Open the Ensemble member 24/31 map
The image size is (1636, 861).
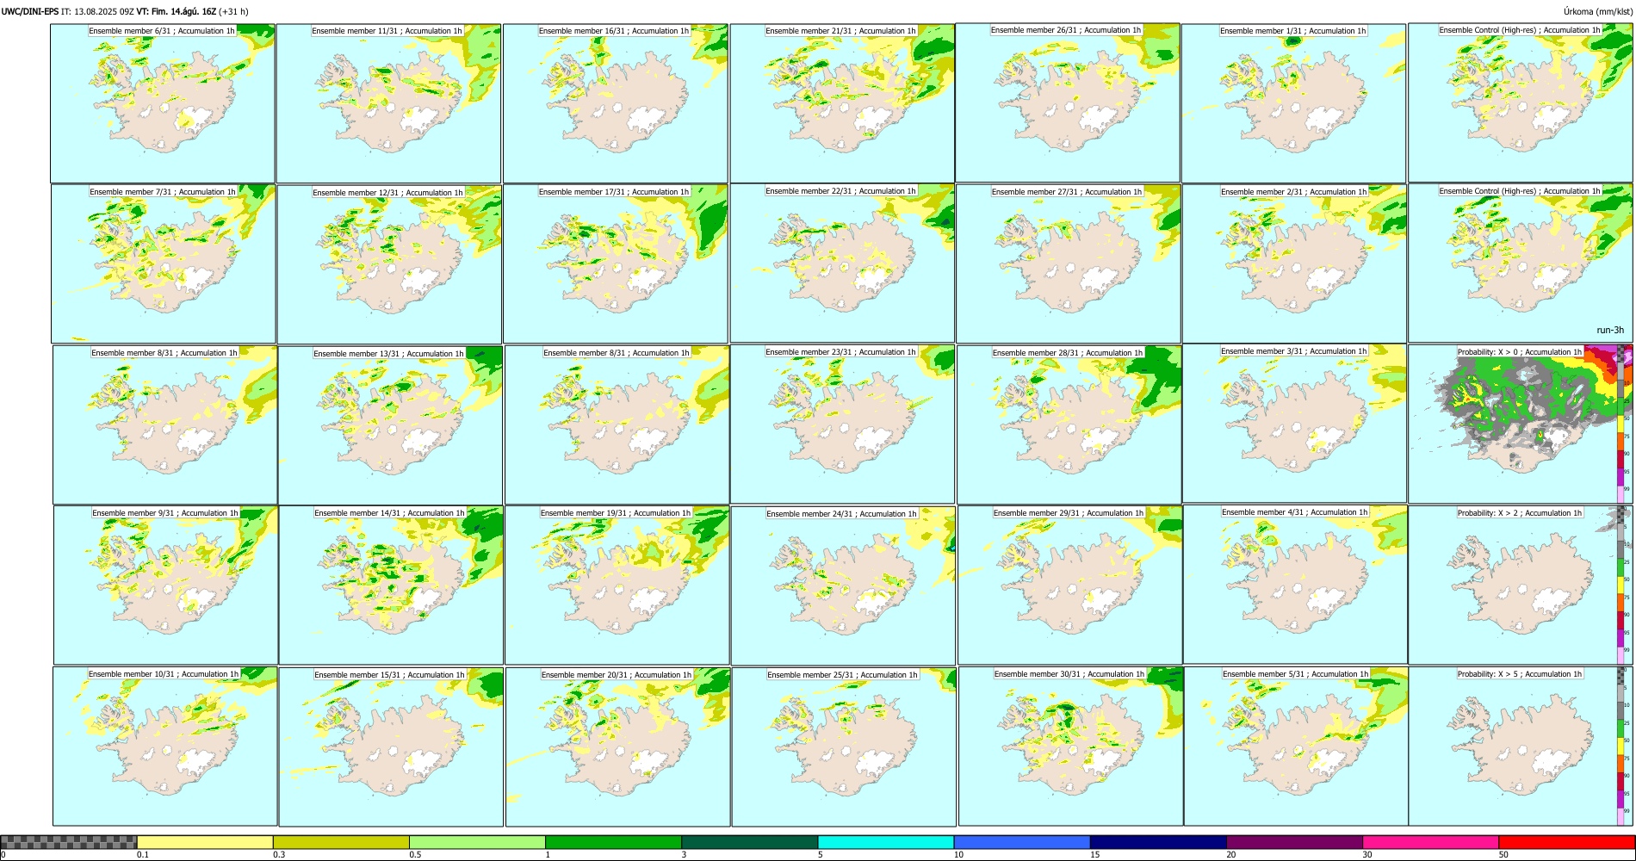[x=844, y=586]
